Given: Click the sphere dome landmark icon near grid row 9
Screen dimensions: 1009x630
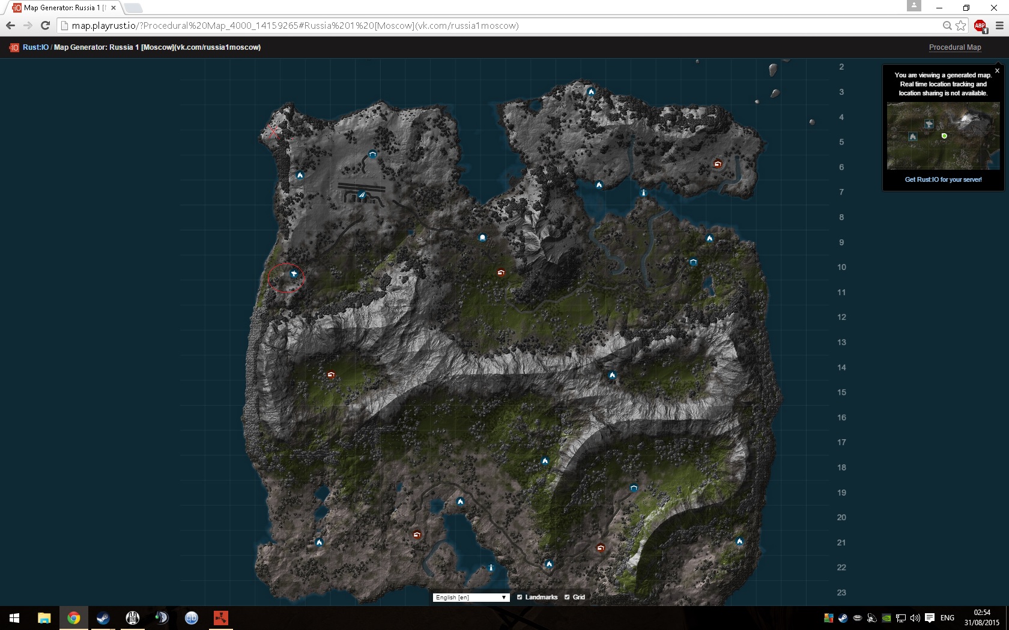Looking at the screenshot, I should (x=482, y=238).
